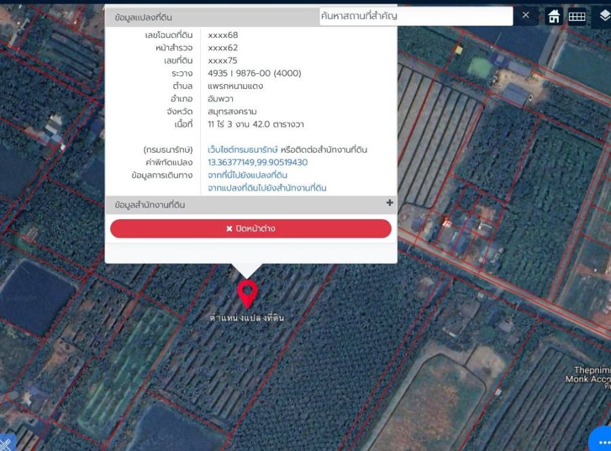This screenshot has height=451, width=611.
Task: Click the home icon in top toolbar
Action: point(554,16)
